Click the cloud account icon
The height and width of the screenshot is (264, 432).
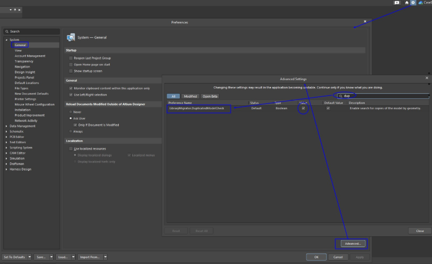(420, 3)
